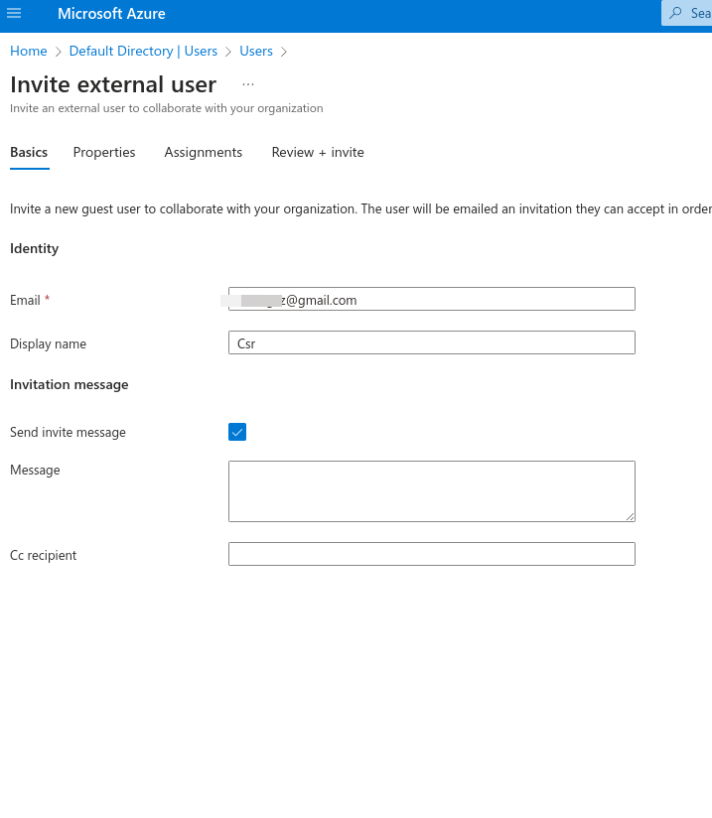Go to Review + invite tab

pyautogui.click(x=318, y=152)
